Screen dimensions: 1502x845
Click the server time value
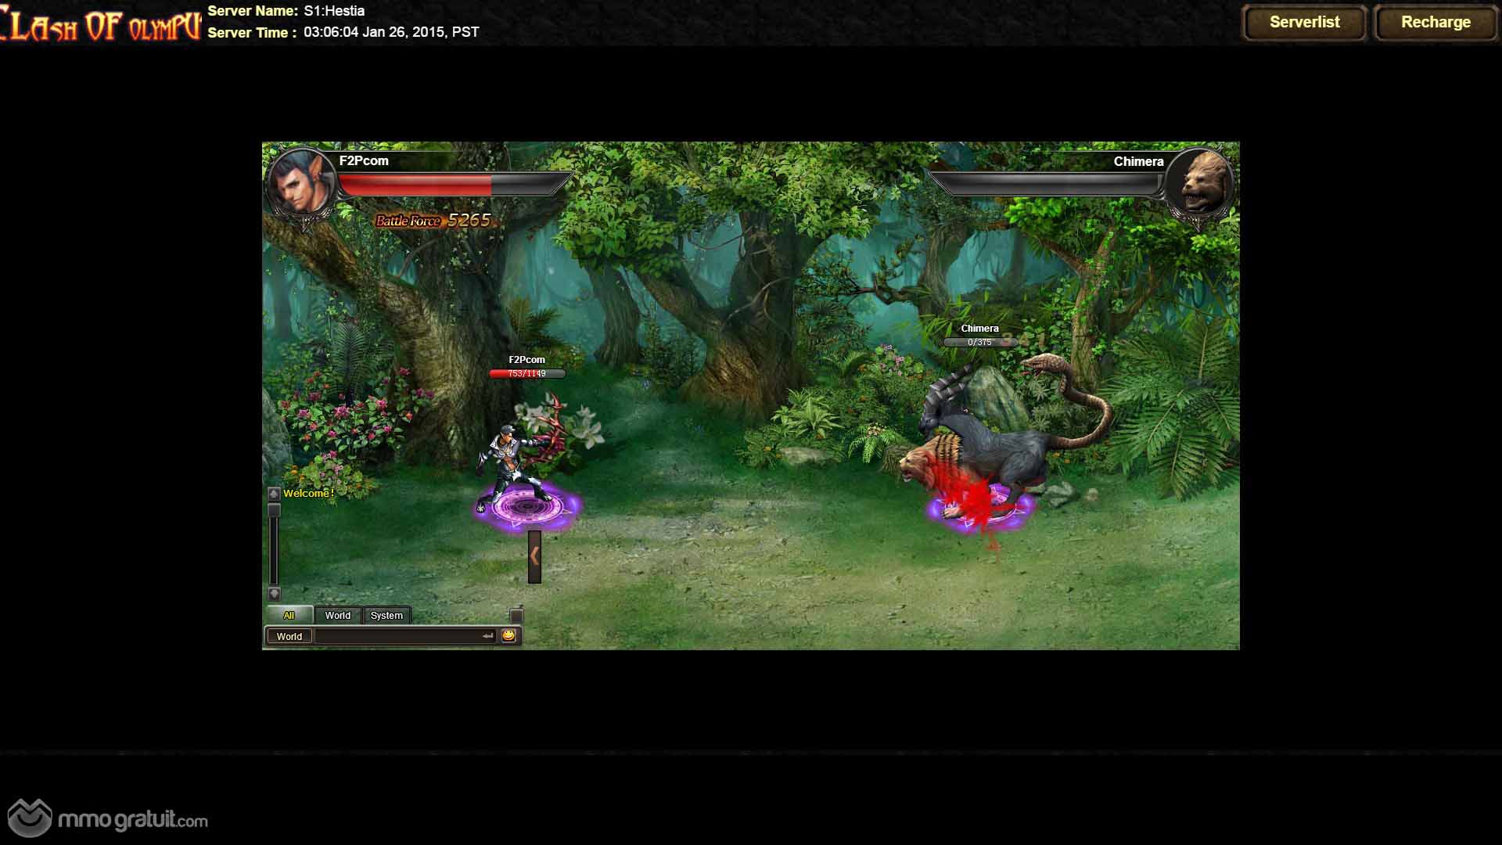pyautogui.click(x=391, y=32)
